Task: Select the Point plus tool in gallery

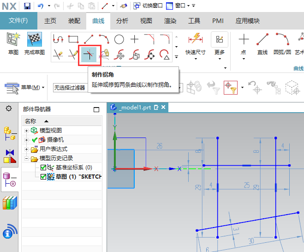Action: pyautogui.click(x=134, y=39)
